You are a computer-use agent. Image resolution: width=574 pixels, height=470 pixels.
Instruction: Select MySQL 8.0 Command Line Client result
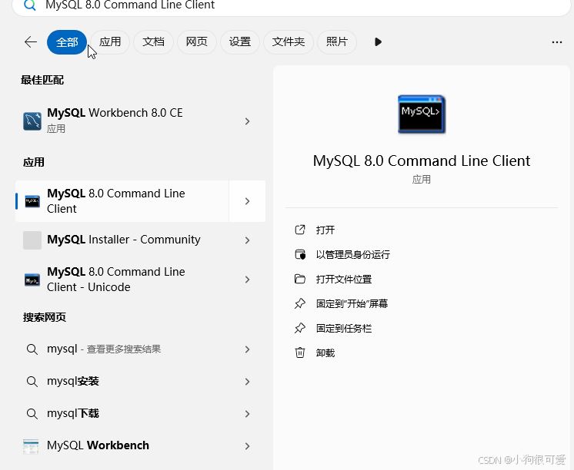[122, 201]
